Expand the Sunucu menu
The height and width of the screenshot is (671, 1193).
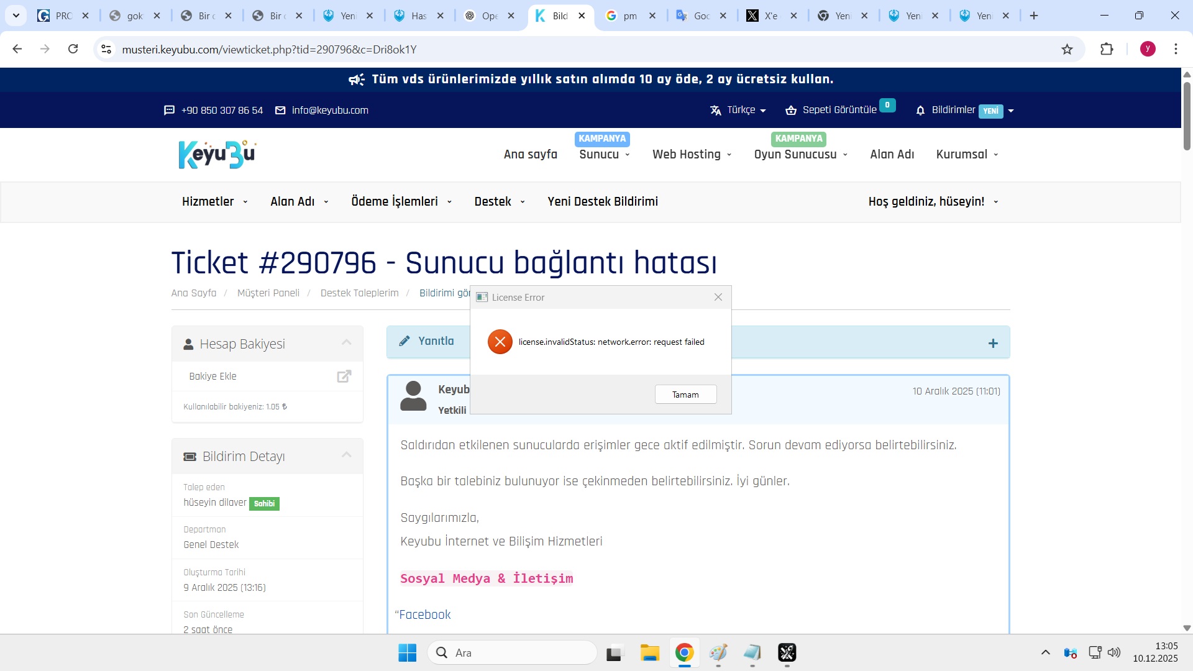click(605, 154)
